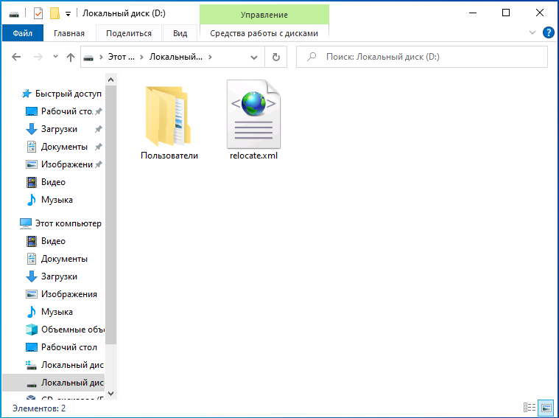Open the quick access toolbar customize arrow
The image size is (559, 418).
[68, 14]
